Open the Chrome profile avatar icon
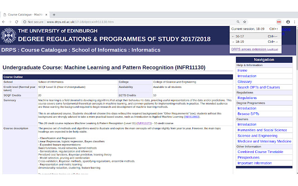 click(288, 22)
